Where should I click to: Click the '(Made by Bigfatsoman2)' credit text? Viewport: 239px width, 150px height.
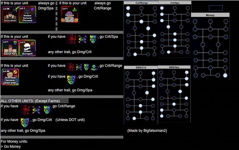[x=147, y=131]
